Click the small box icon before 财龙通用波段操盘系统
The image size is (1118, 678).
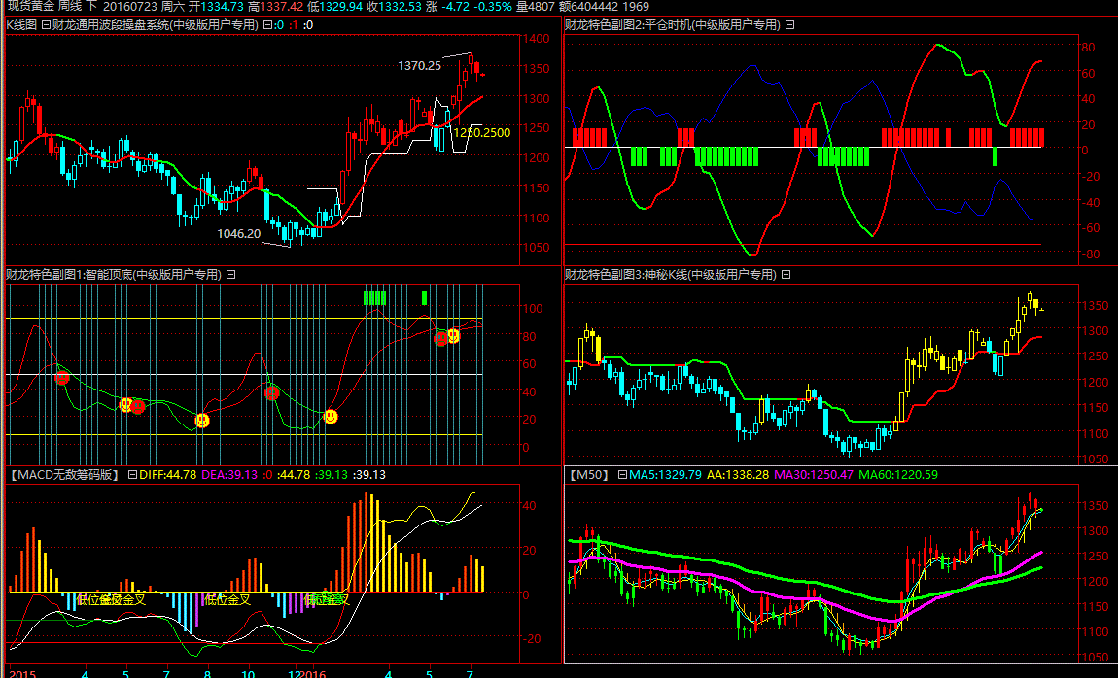pos(45,25)
